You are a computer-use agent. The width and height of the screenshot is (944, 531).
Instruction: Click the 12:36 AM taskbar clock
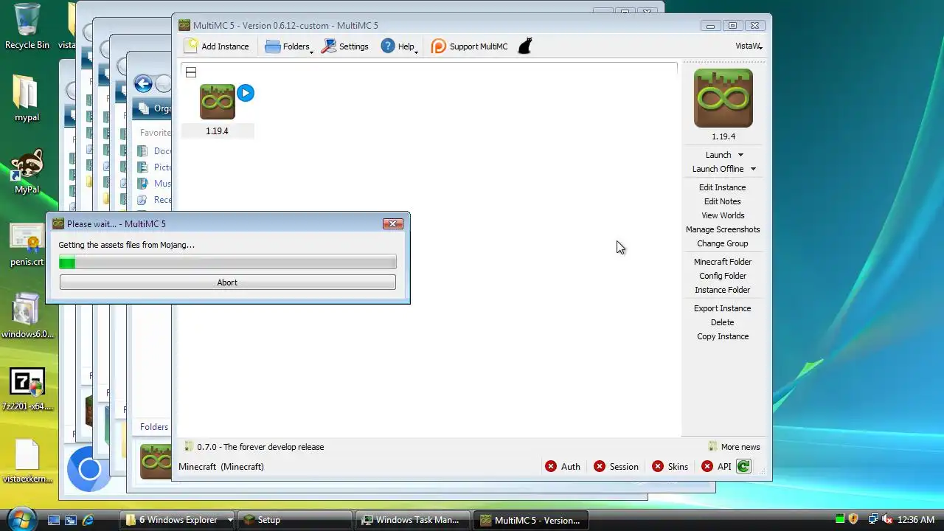pyautogui.click(x=915, y=520)
